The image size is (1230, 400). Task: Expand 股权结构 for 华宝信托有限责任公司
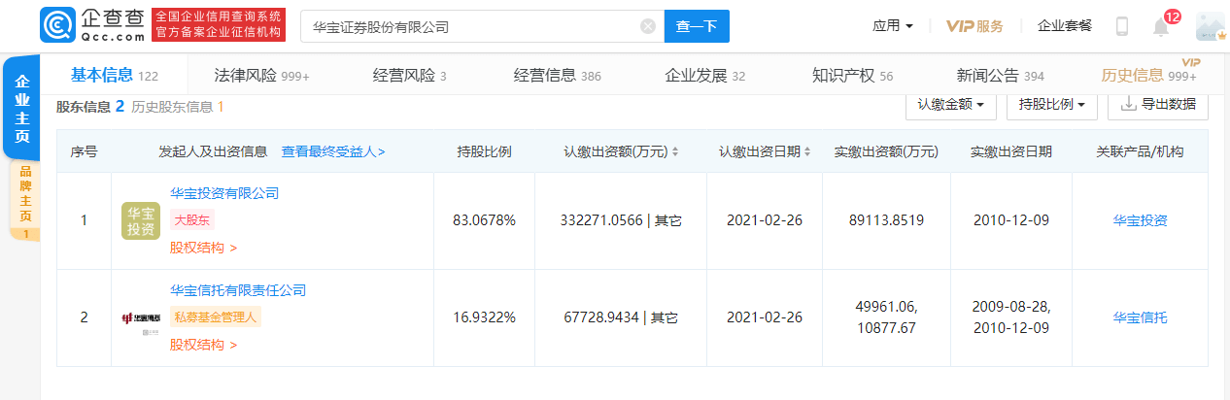pyautogui.click(x=204, y=345)
